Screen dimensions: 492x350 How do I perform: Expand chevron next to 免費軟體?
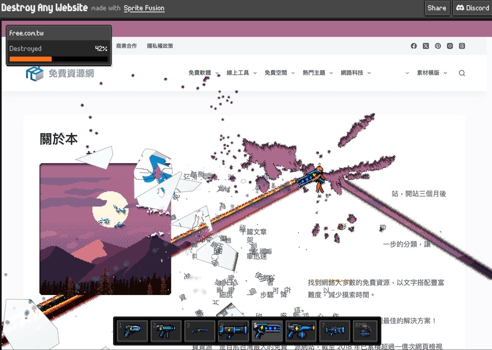[x=217, y=73]
